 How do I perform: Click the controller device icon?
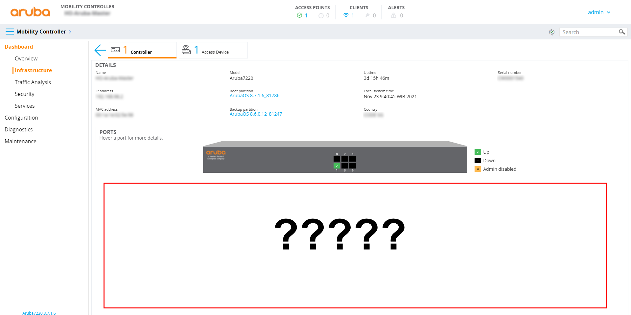(115, 50)
